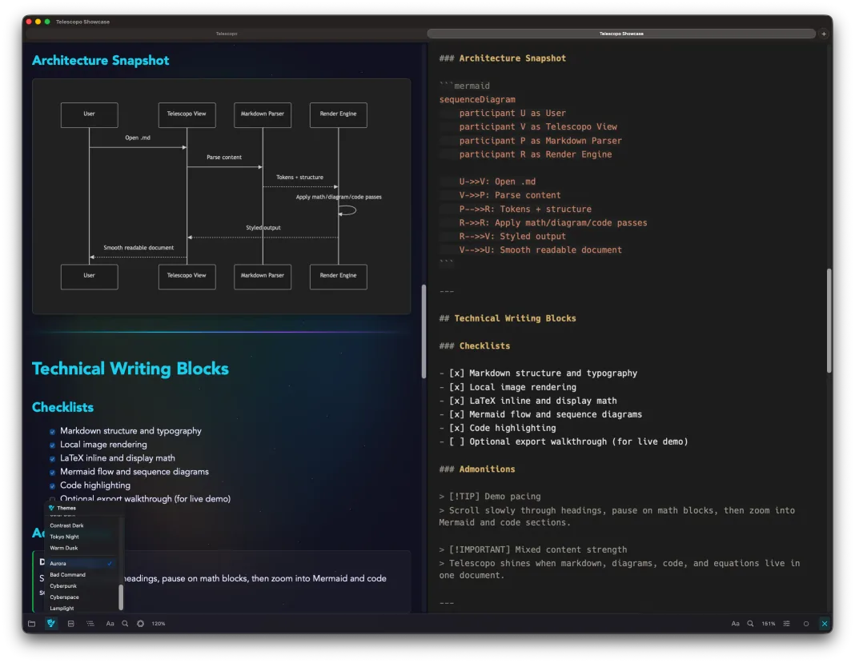Click top Render Engine box in diagram
The image size is (855, 663).
(x=338, y=115)
